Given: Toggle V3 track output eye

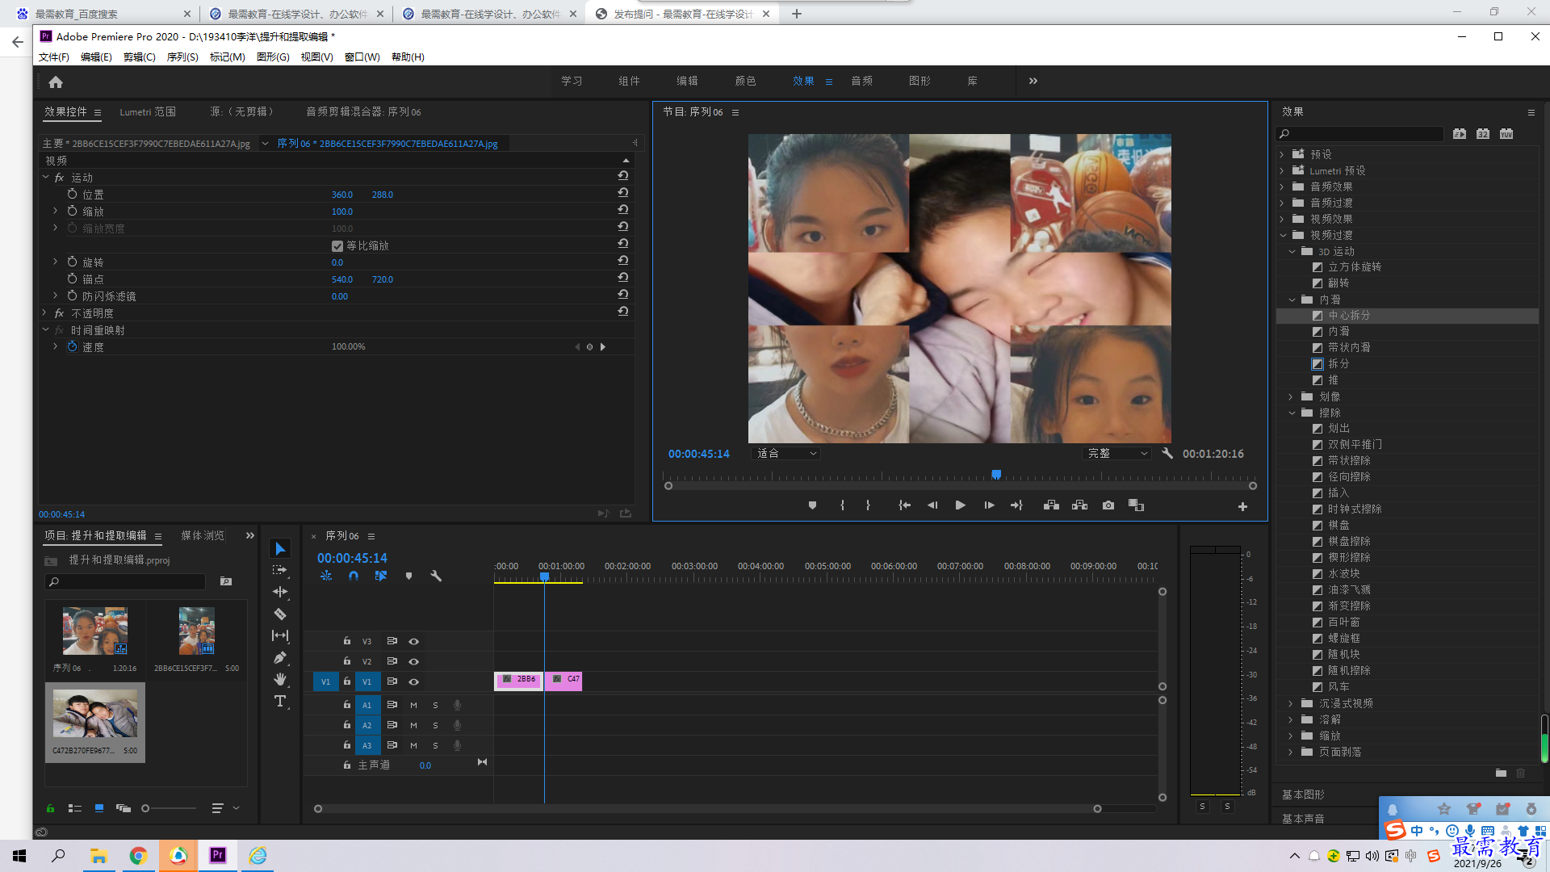Looking at the screenshot, I should [413, 642].
